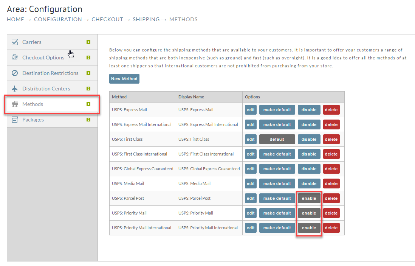The height and width of the screenshot is (266, 415).
Task: Go to CONFIGURATION in the breadcrumb
Action: 58,19
